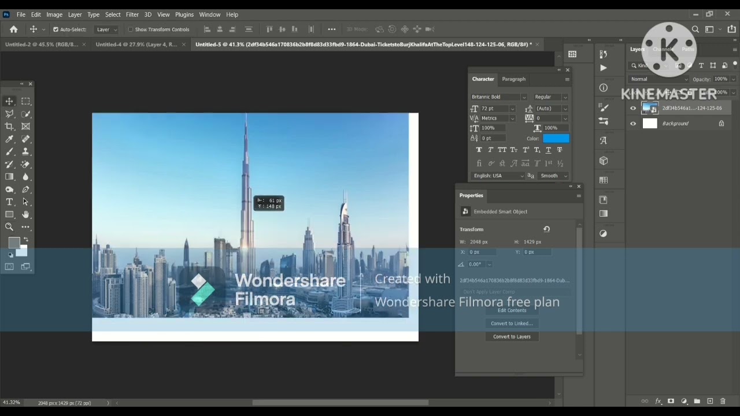Open the Normal blend mode dropdown
740x416 pixels.
pyautogui.click(x=659, y=79)
